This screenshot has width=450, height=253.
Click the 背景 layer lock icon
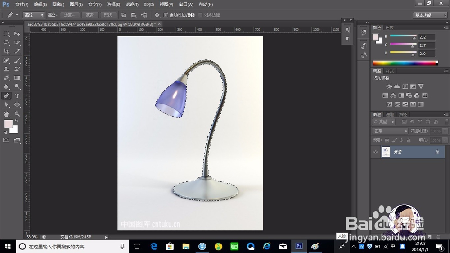tap(437, 152)
